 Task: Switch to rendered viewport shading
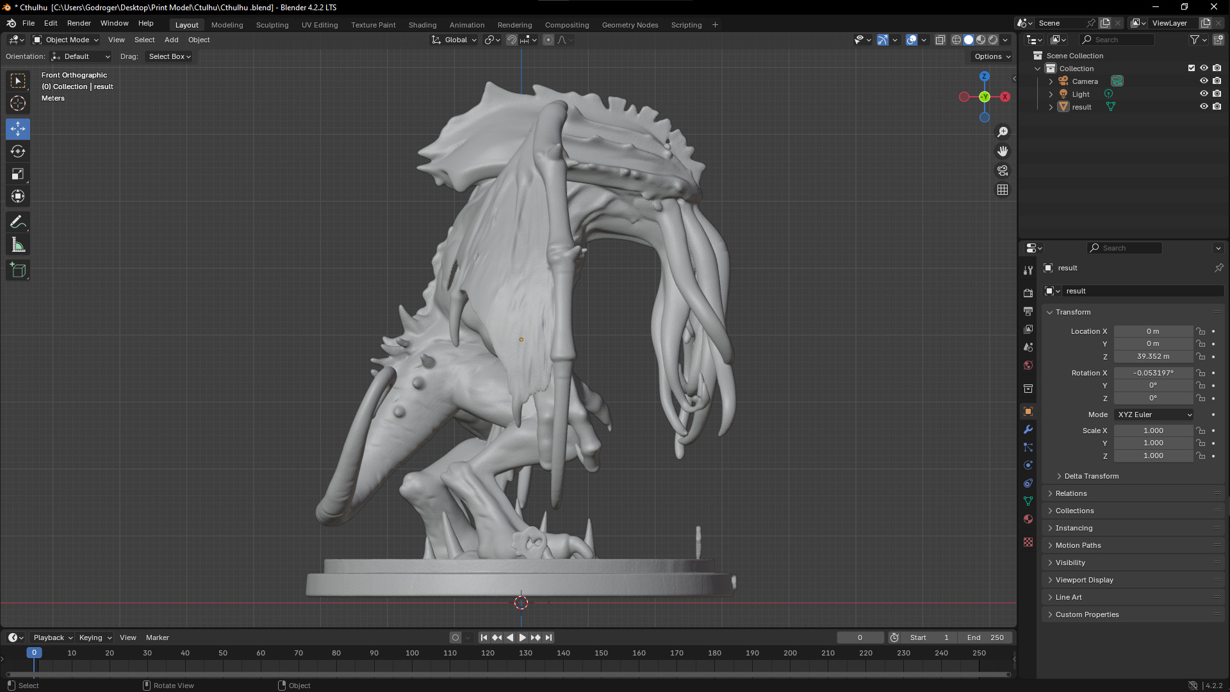[993, 40]
